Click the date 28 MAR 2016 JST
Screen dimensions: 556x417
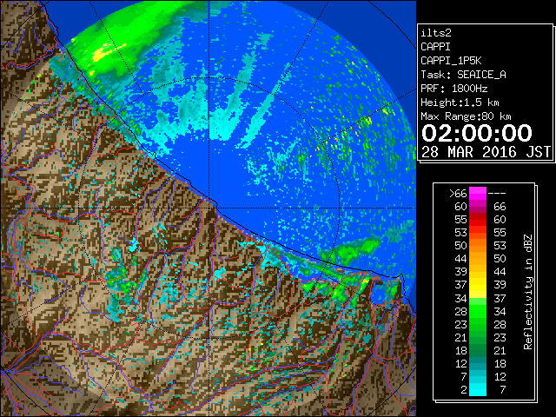pos(486,152)
